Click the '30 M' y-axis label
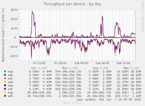 coord(14,10)
